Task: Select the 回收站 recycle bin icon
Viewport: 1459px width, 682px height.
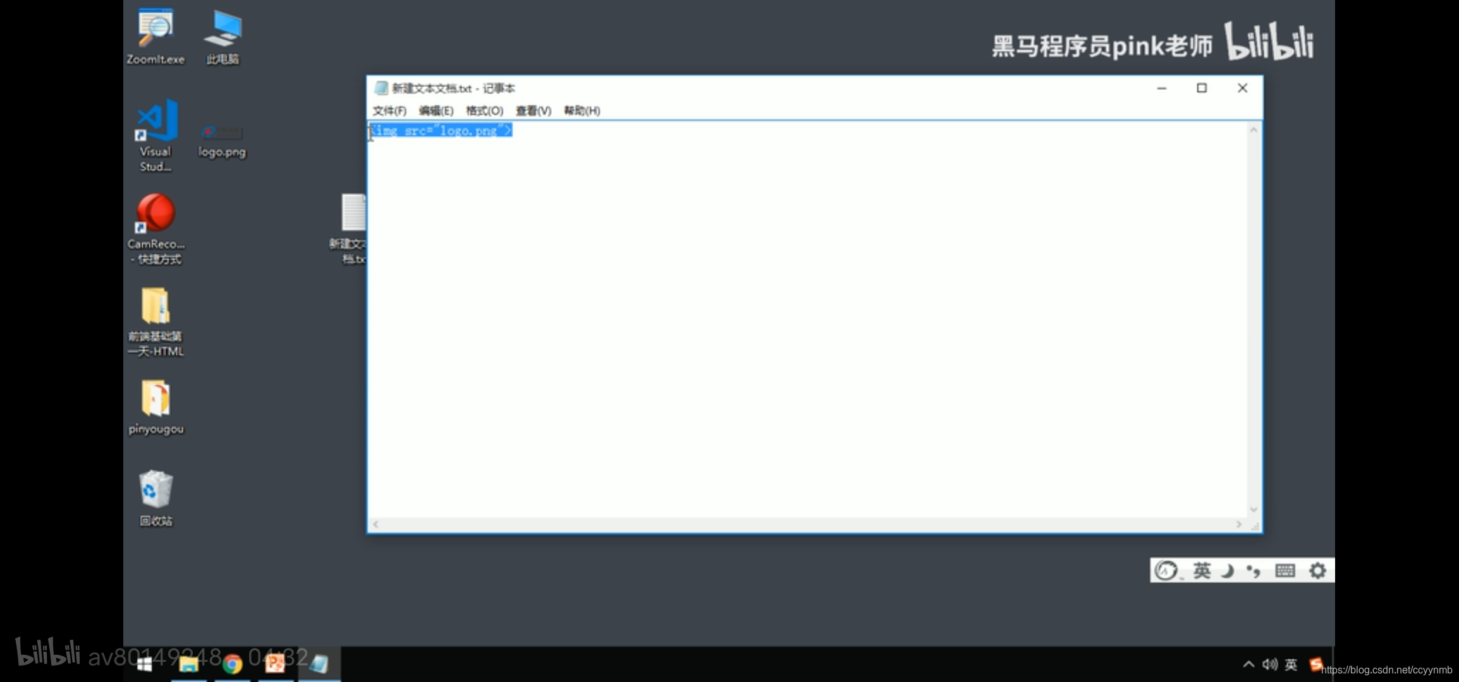Action: (x=156, y=498)
